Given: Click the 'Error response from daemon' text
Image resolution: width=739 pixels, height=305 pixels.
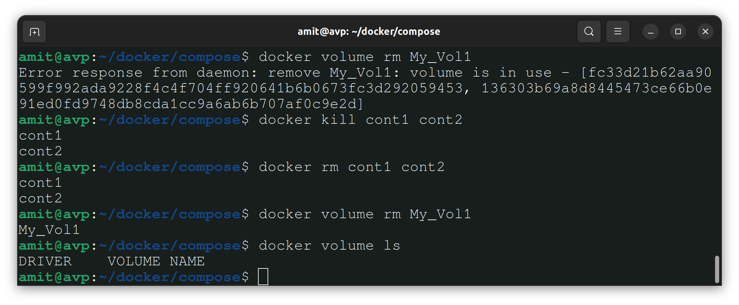Looking at the screenshot, I should click(138, 72).
